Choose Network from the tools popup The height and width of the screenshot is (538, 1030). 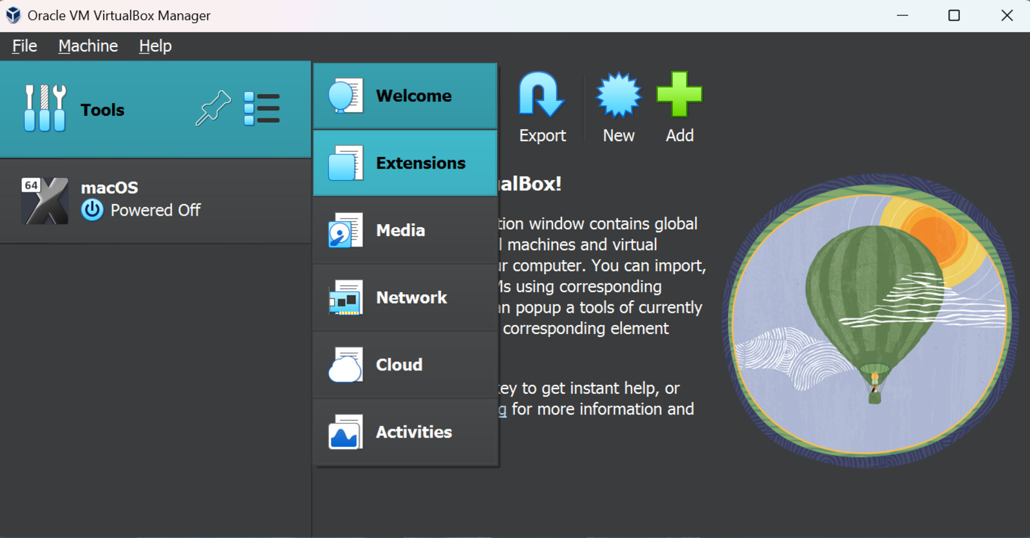[405, 297]
